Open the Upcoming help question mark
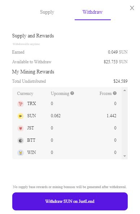This screenshot has width=140, height=214. (x=72, y=93)
